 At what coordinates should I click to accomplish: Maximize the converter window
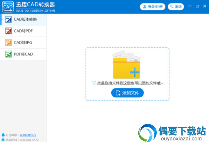197,6
